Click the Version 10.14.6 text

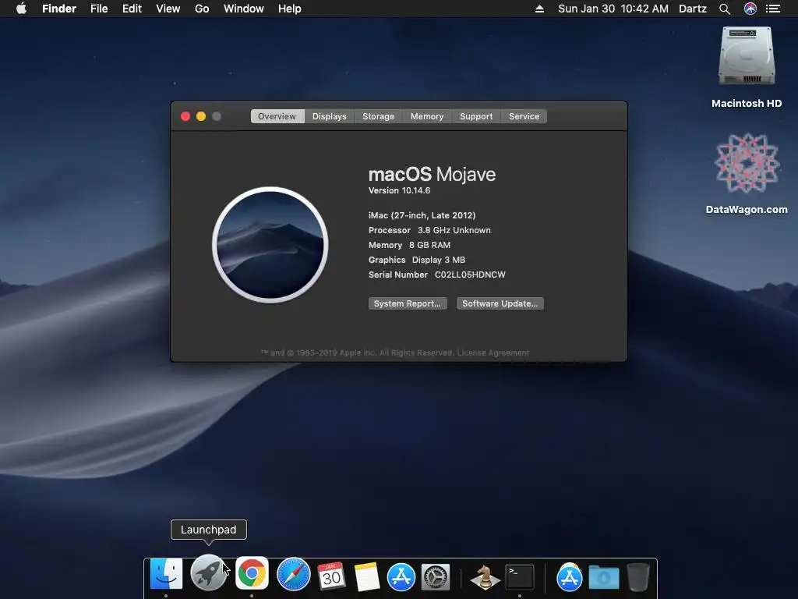pos(400,190)
